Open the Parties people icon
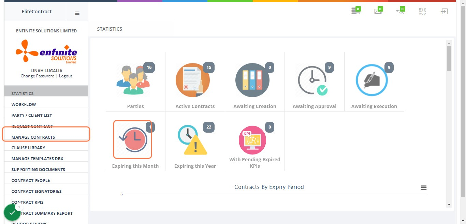Viewport: 466px width, 224px height. [133, 80]
